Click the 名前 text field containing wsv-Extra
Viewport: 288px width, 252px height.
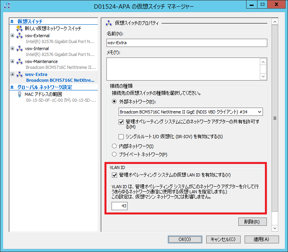[x=187, y=43]
